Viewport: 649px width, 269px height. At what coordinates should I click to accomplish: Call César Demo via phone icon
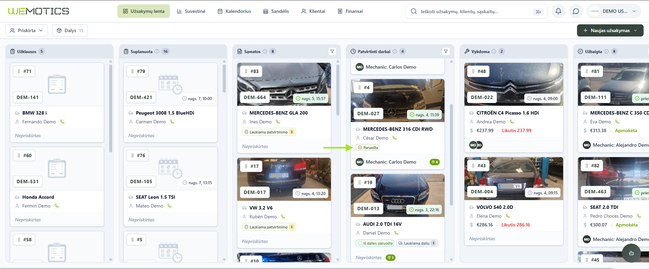point(394,138)
